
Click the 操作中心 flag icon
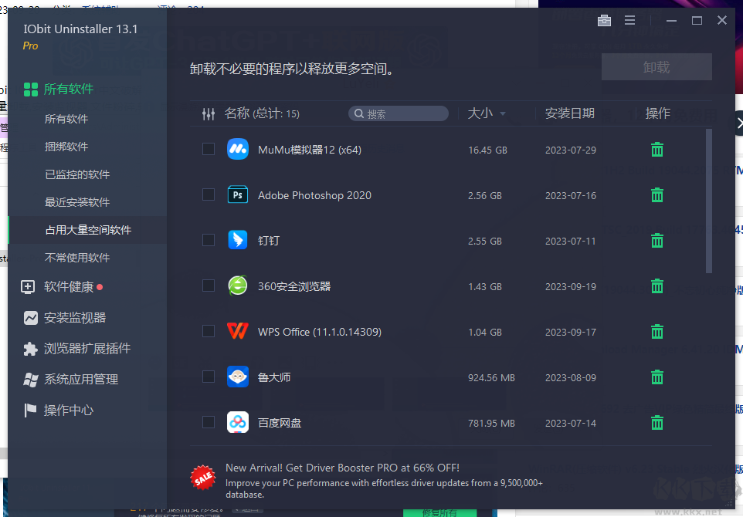coord(31,411)
